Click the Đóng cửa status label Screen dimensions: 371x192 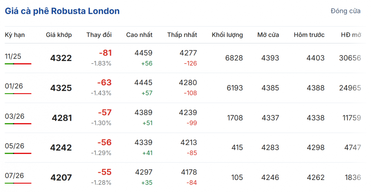tap(345, 11)
